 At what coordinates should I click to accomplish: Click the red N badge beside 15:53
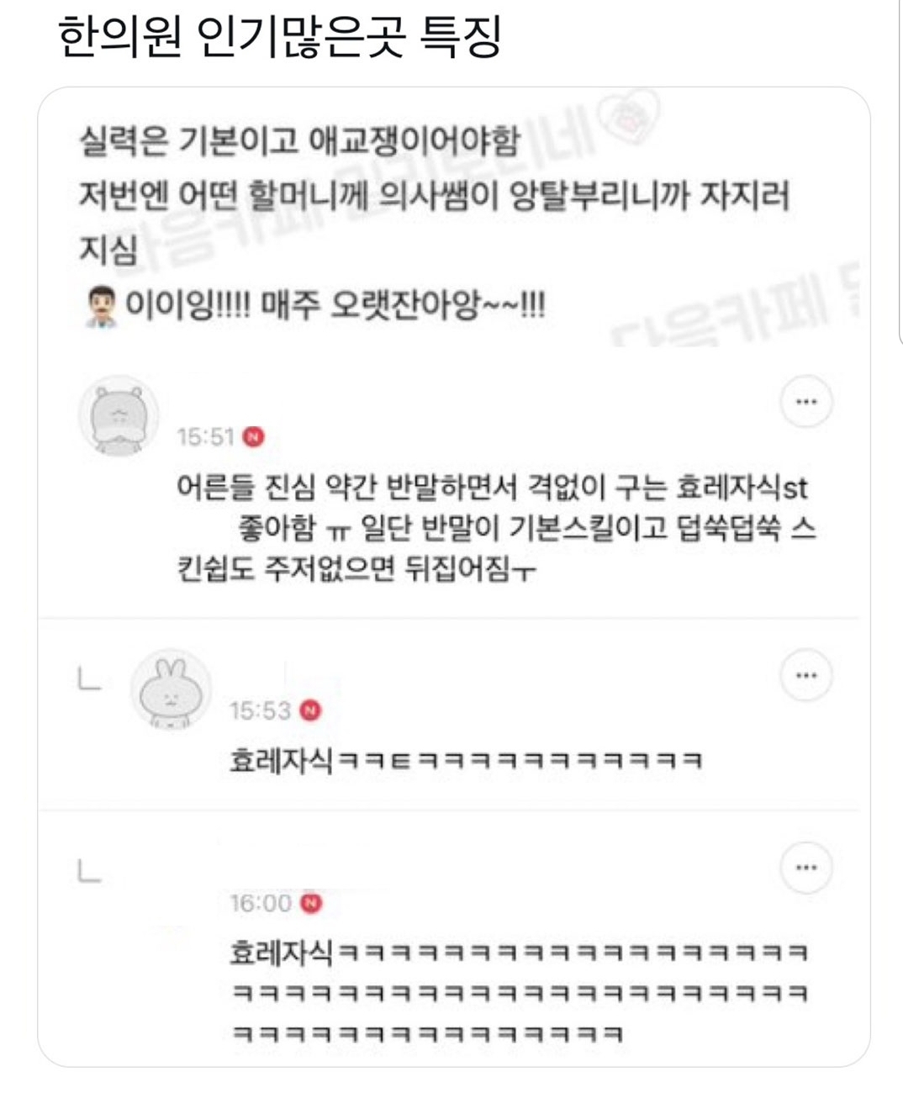(x=310, y=710)
